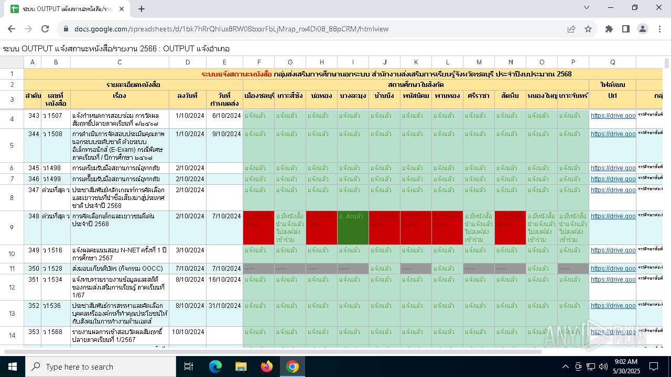
Task: Open the Extensions puzzle icon
Action: click(x=609, y=29)
